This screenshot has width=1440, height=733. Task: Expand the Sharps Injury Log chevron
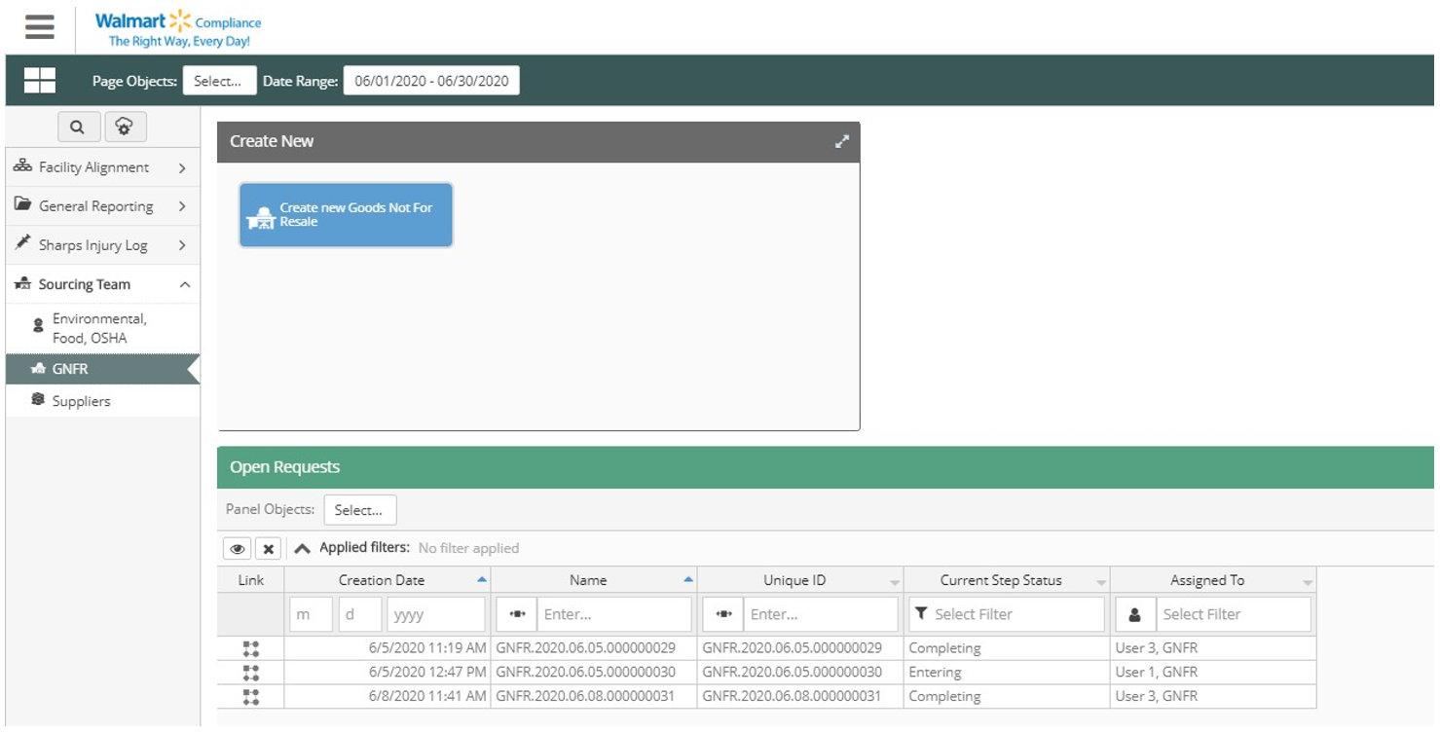pos(182,245)
